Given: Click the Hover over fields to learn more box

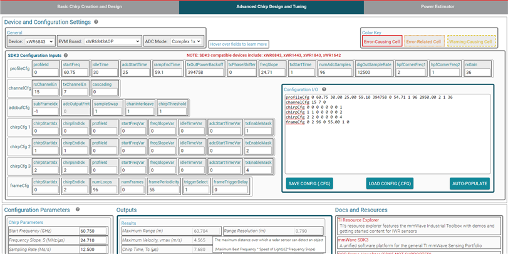Looking at the screenshot, I should (x=239, y=44).
